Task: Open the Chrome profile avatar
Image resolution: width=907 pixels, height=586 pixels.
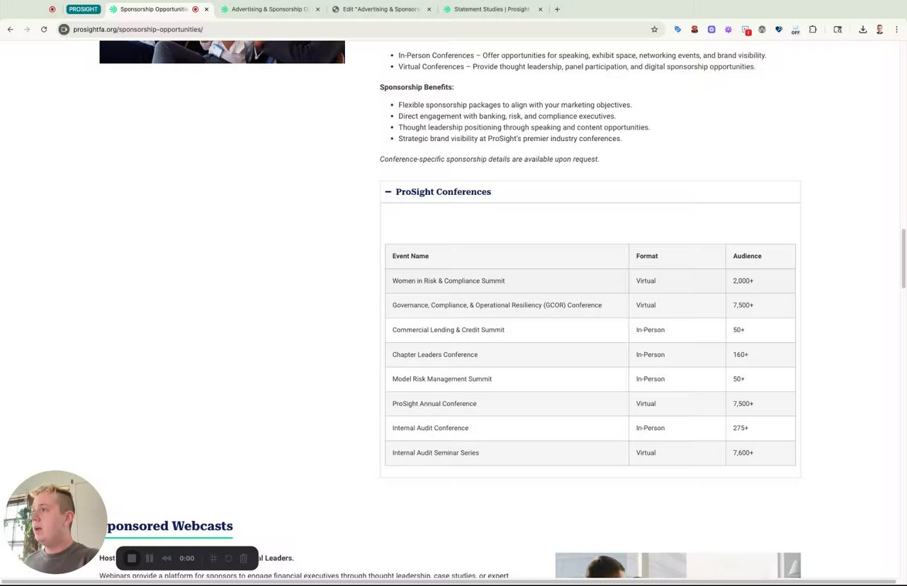Action: [879, 29]
